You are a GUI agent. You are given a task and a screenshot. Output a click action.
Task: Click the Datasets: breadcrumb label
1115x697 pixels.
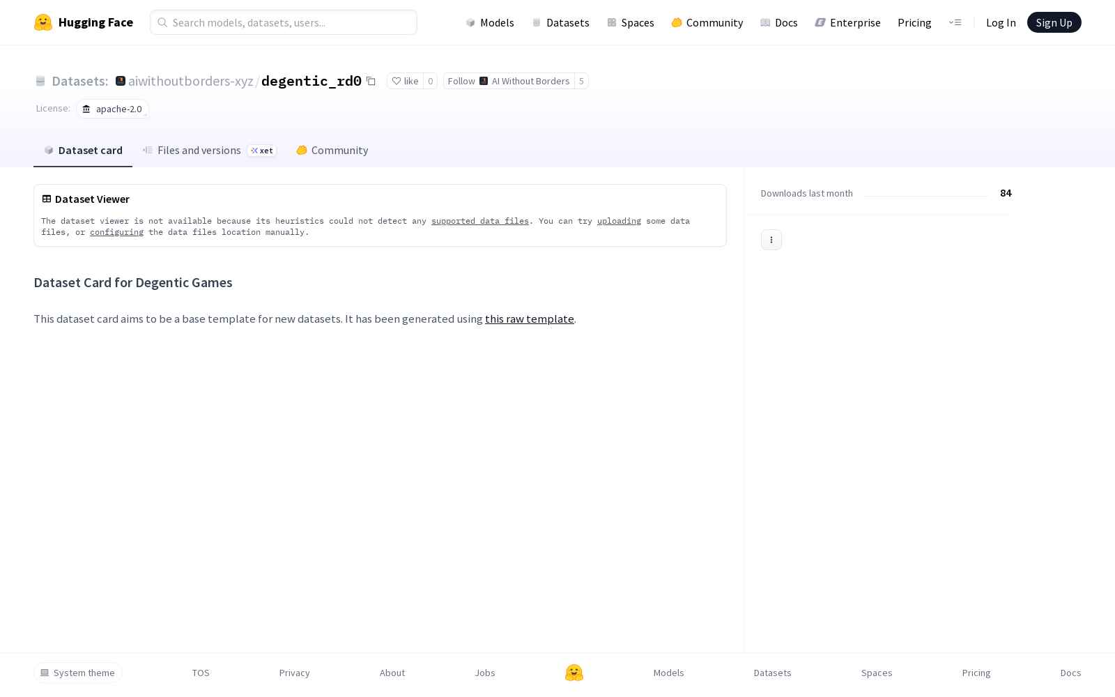point(79,81)
